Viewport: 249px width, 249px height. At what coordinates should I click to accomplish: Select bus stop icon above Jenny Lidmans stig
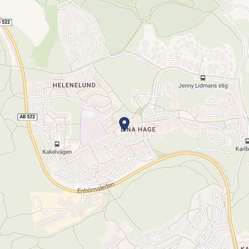(x=203, y=78)
